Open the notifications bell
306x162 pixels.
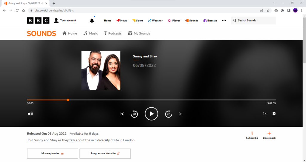point(92,20)
